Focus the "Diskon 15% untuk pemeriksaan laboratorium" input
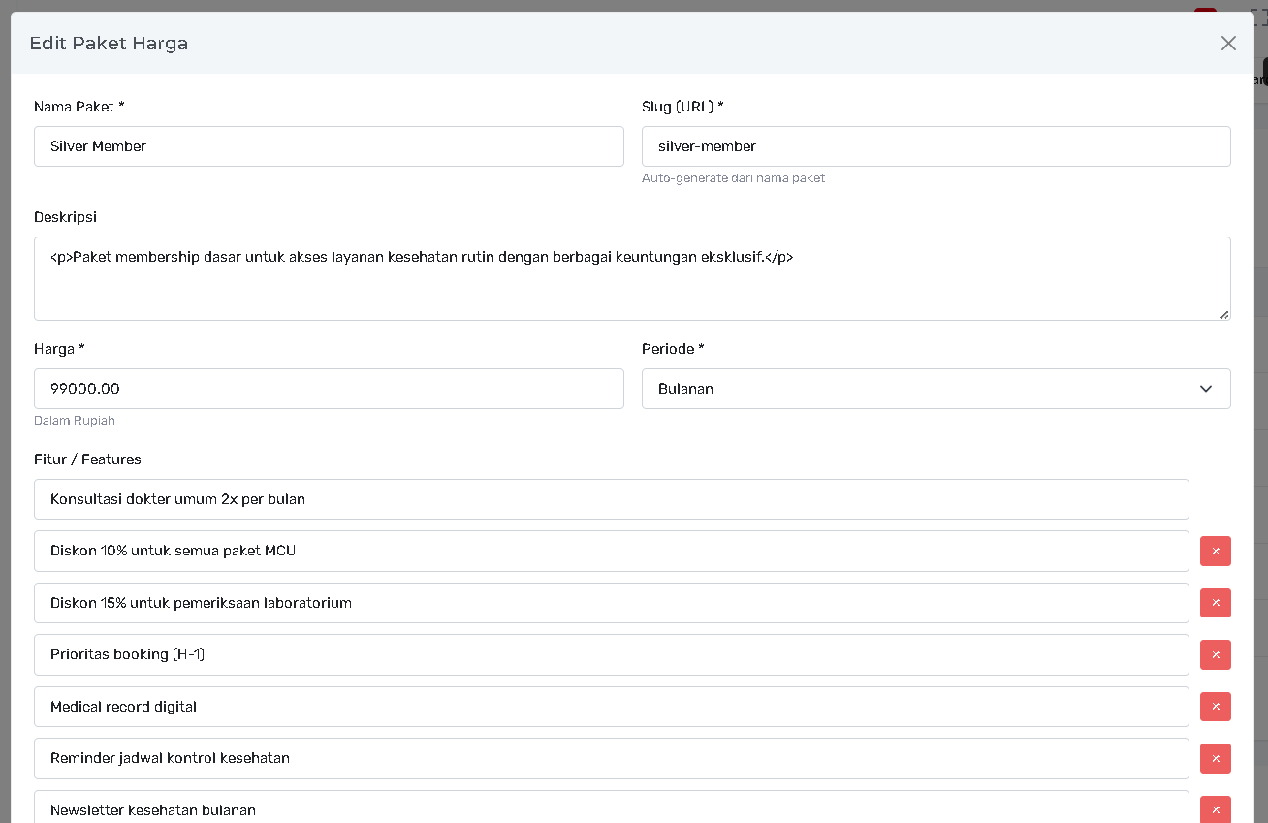Viewport: 1268px width, 823px height. click(x=611, y=603)
